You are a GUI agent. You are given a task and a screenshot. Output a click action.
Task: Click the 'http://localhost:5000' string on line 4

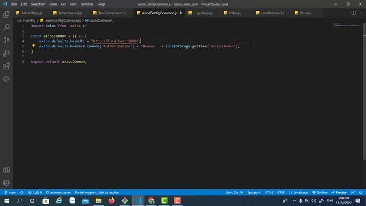115,41
